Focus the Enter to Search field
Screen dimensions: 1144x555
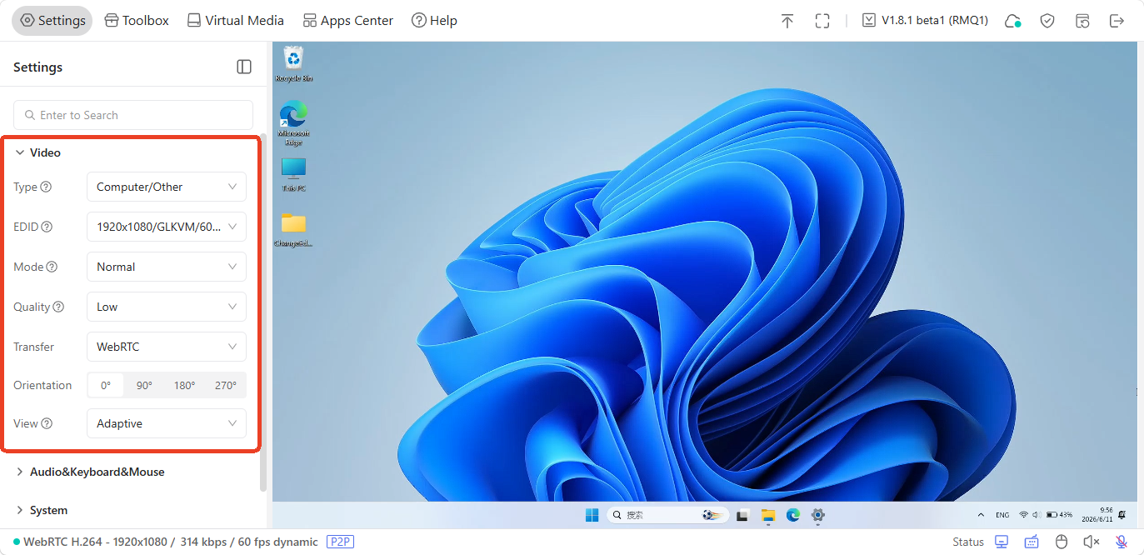coord(133,115)
